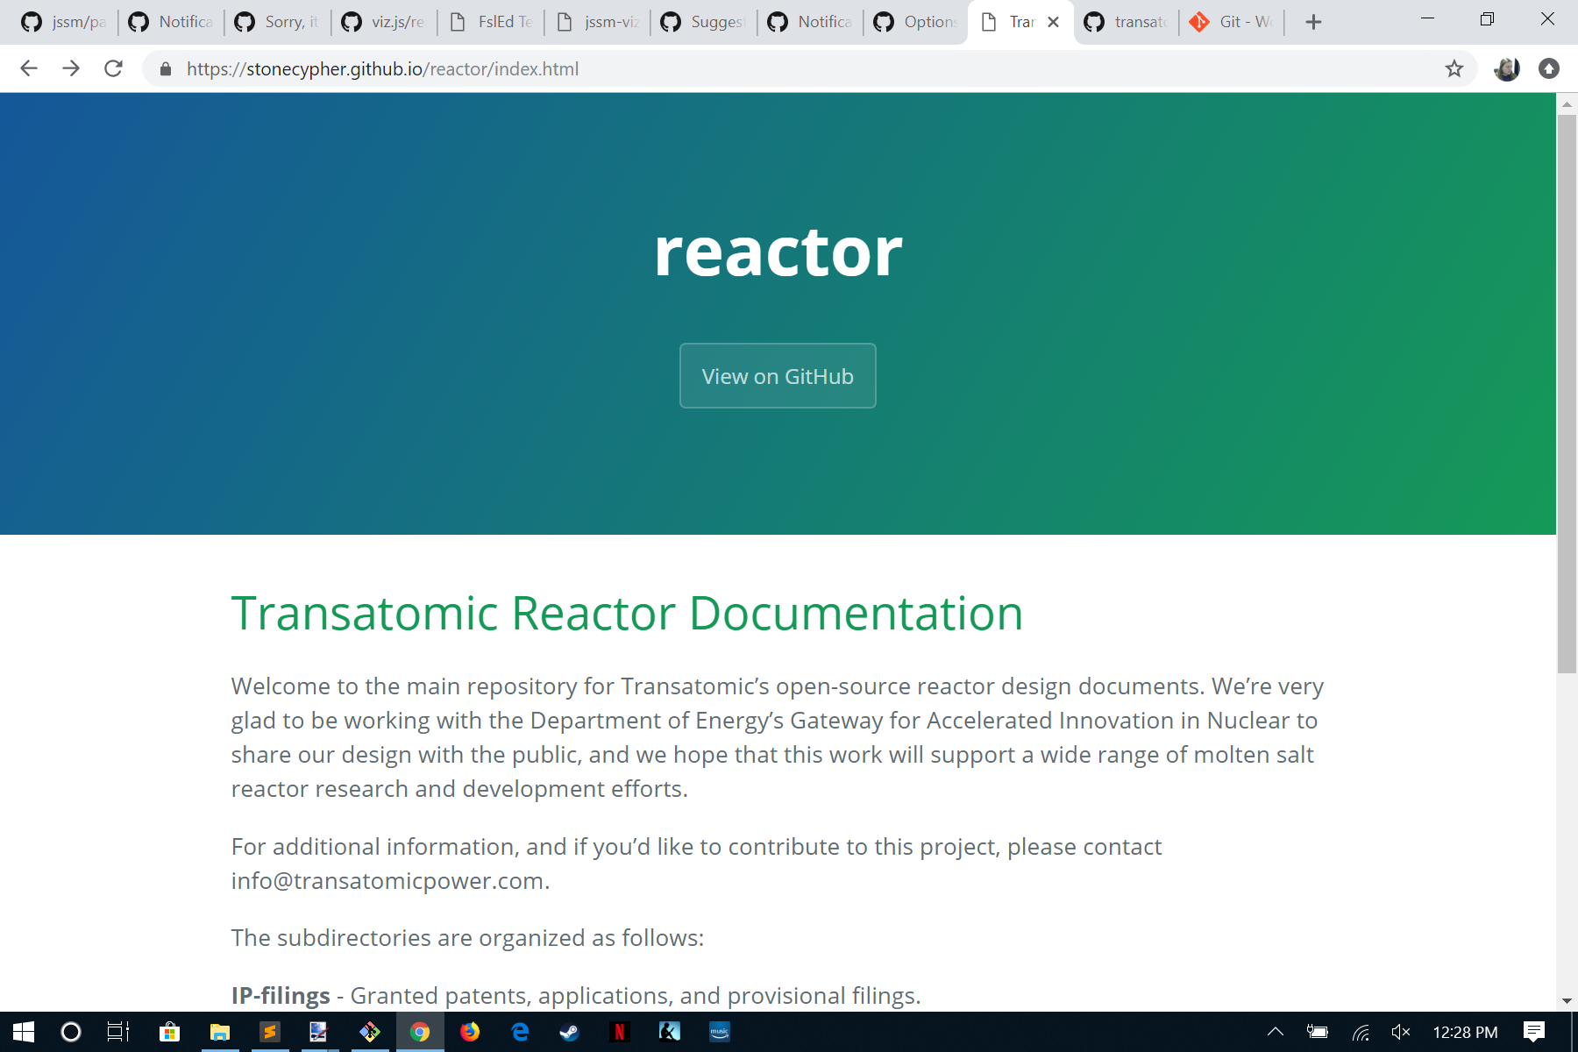Viewport: 1578px width, 1052px height.
Task: Switch to the Sugges GitHub tab
Action: [x=704, y=22]
